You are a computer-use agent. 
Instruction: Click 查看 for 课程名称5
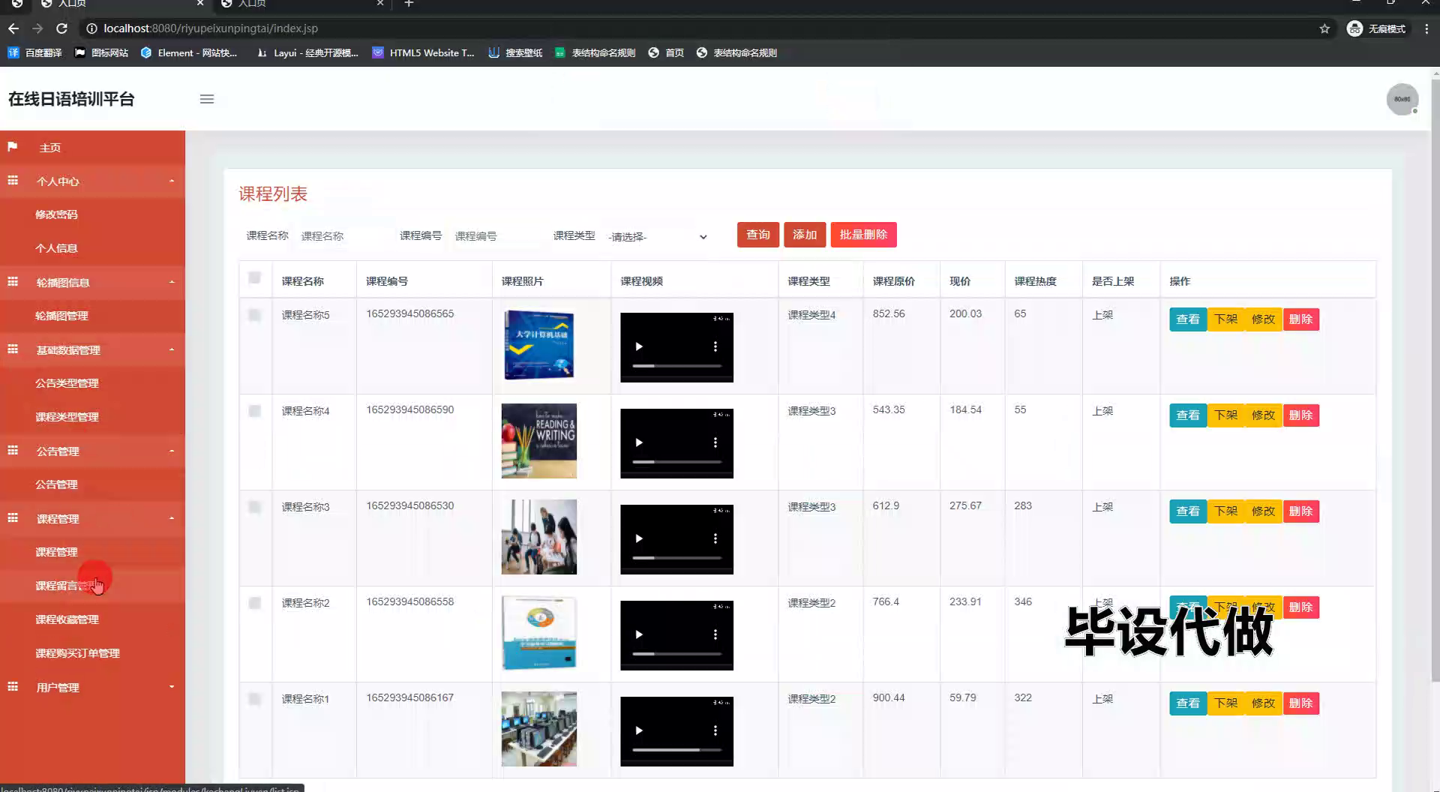point(1188,319)
